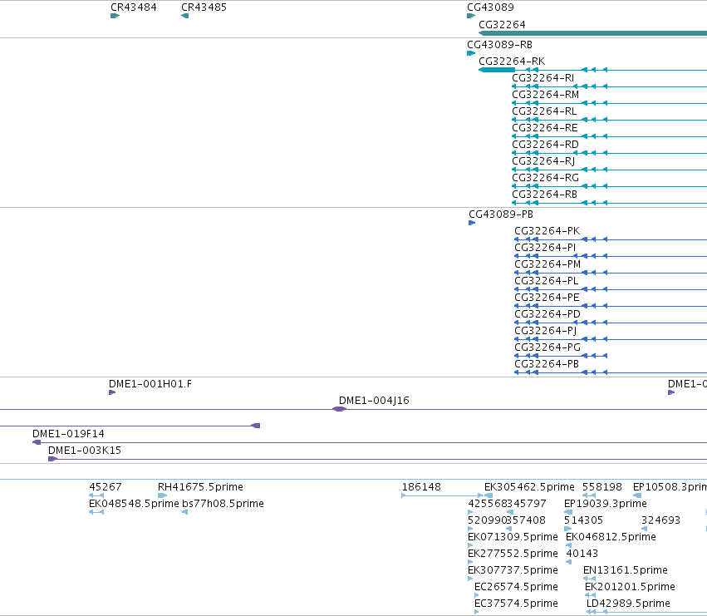Select the CG32264-PG protein label
This screenshot has width=707, height=616.
tap(547, 347)
